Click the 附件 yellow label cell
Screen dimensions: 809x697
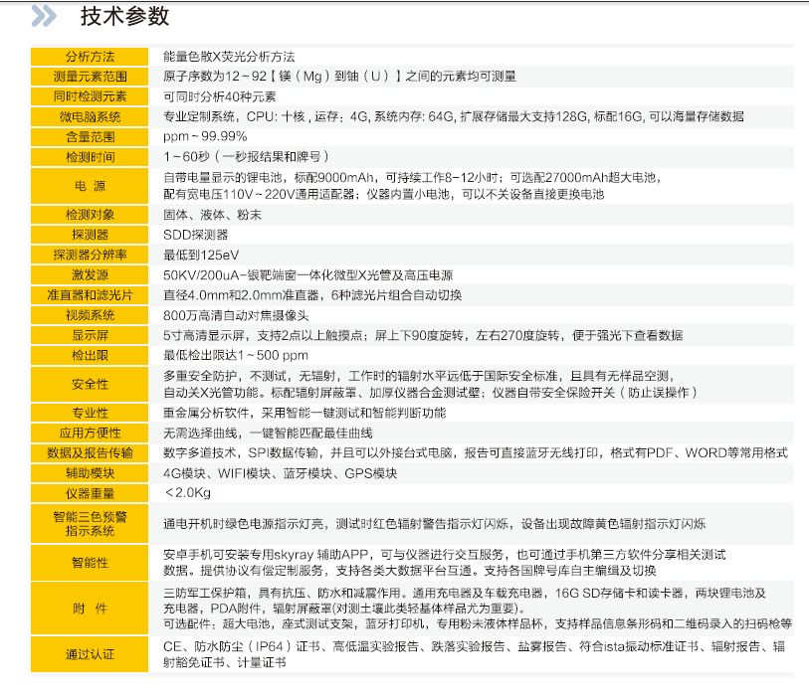(91, 609)
